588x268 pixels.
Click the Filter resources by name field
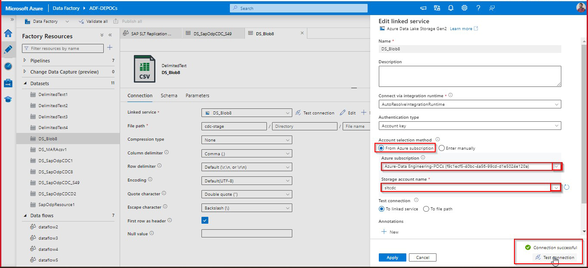tap(63, 49)
